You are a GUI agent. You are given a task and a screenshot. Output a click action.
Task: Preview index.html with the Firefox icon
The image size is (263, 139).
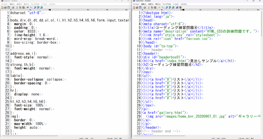pyautogui.click(x=180, y=7)
